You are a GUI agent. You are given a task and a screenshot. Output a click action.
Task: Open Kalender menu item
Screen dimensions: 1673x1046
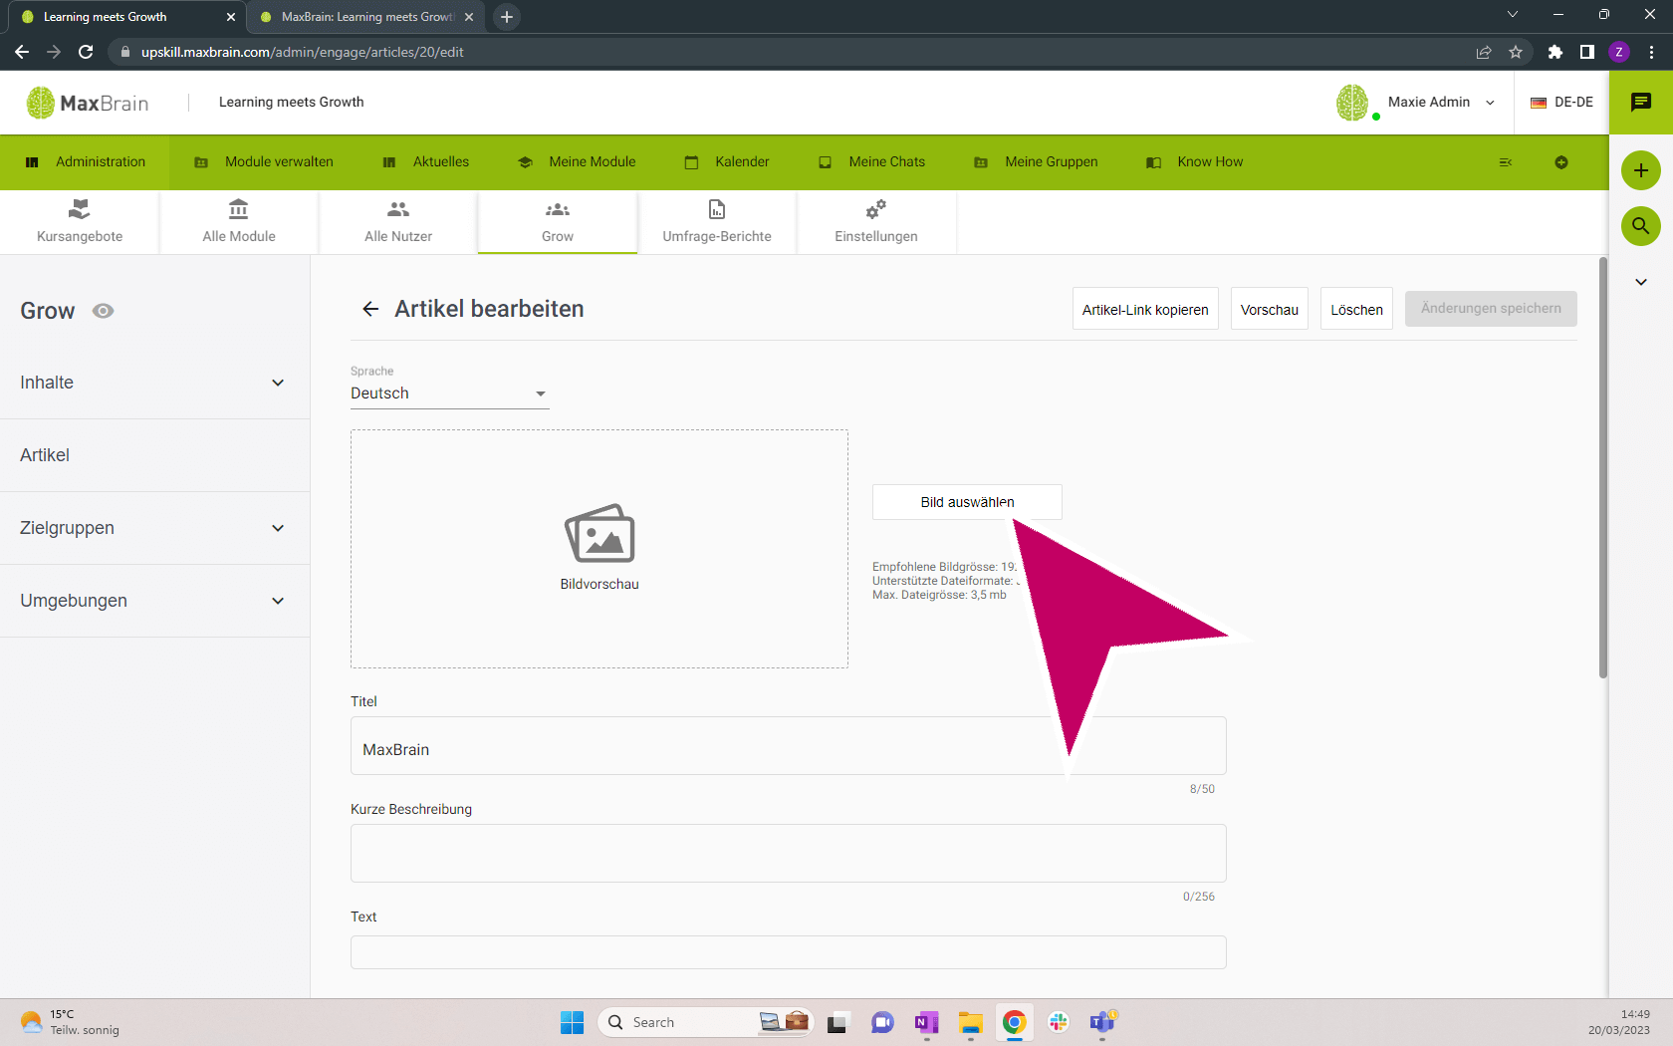[x=727, y=162]
